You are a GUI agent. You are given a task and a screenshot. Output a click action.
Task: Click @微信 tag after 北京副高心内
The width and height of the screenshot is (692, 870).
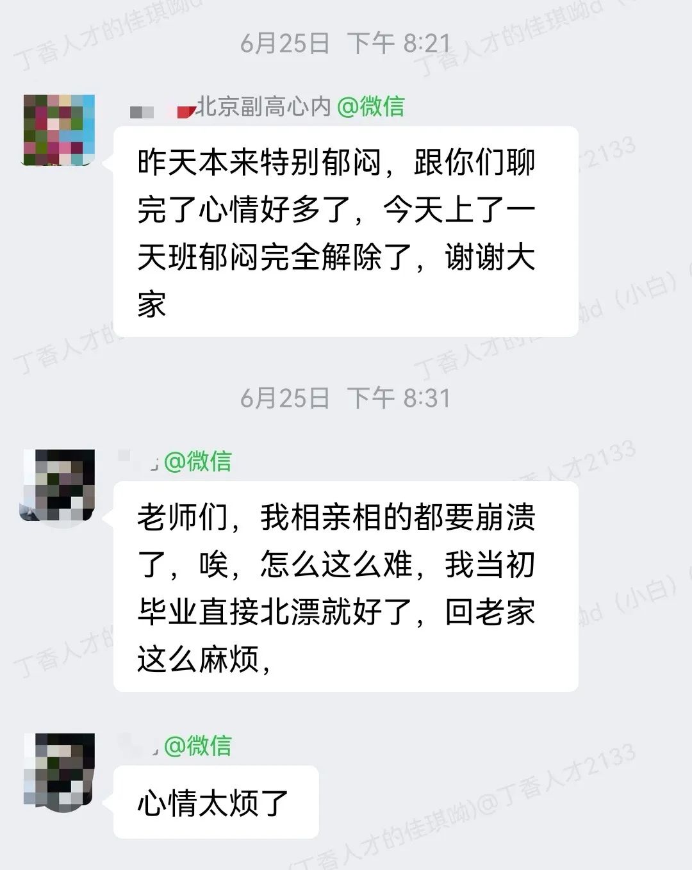point(370,106)
